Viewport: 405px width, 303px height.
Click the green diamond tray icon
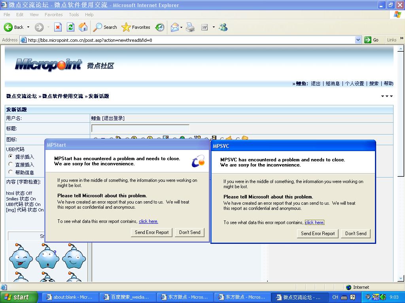click(383, 297)
